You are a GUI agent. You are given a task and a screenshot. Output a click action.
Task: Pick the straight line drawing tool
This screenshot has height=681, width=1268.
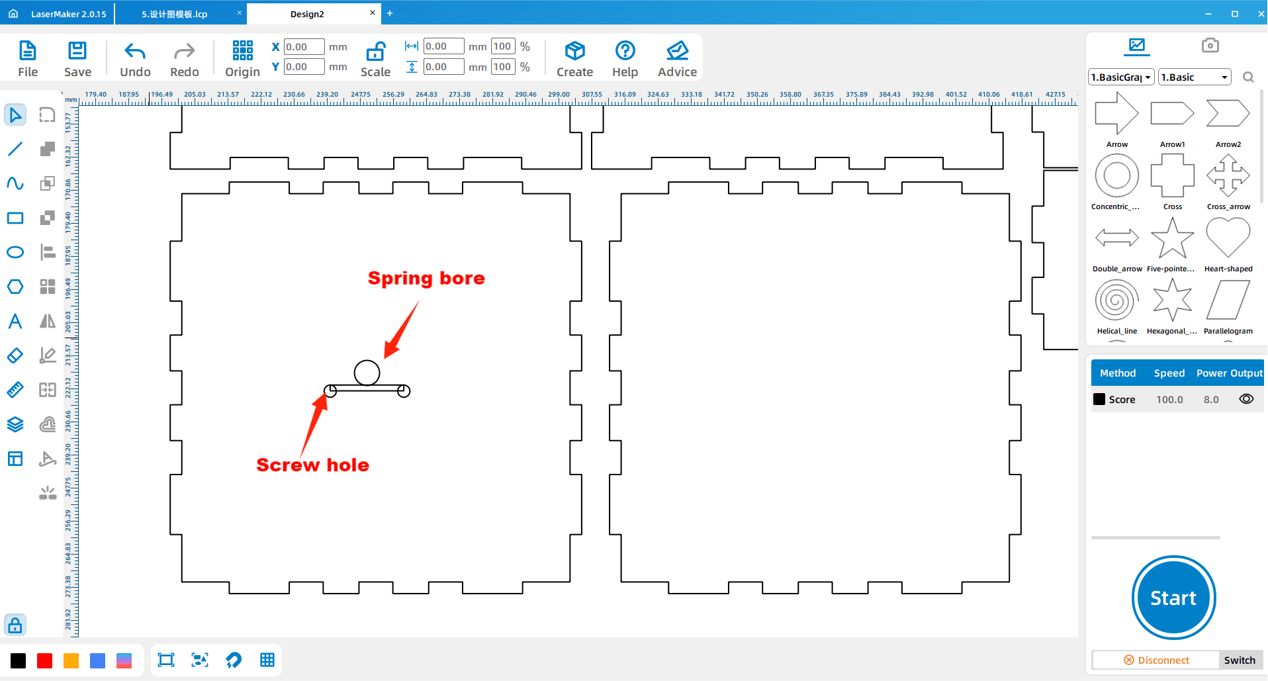click(x=15, y=149)
